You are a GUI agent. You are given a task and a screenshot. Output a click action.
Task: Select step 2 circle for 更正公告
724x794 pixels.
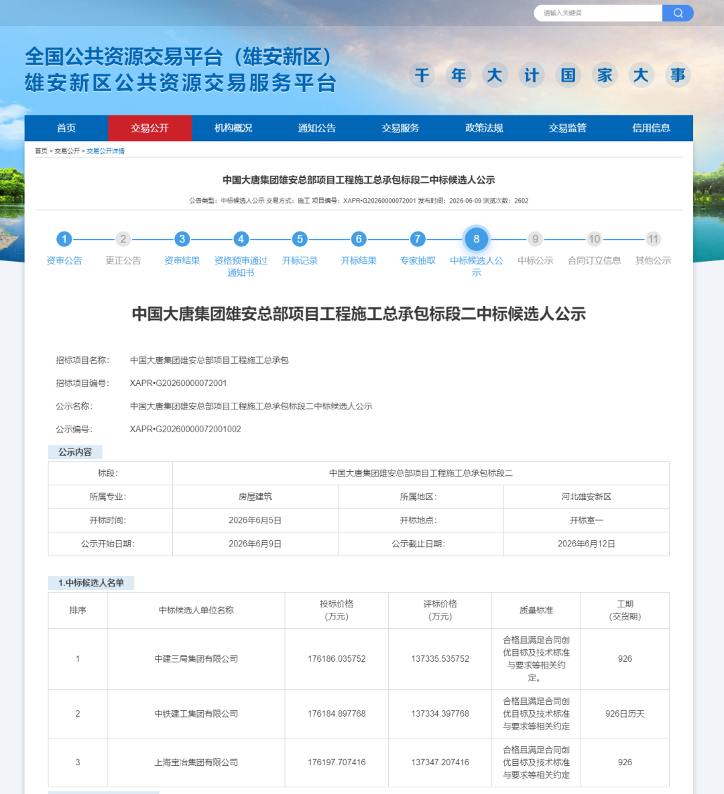(x=123, y=239)
